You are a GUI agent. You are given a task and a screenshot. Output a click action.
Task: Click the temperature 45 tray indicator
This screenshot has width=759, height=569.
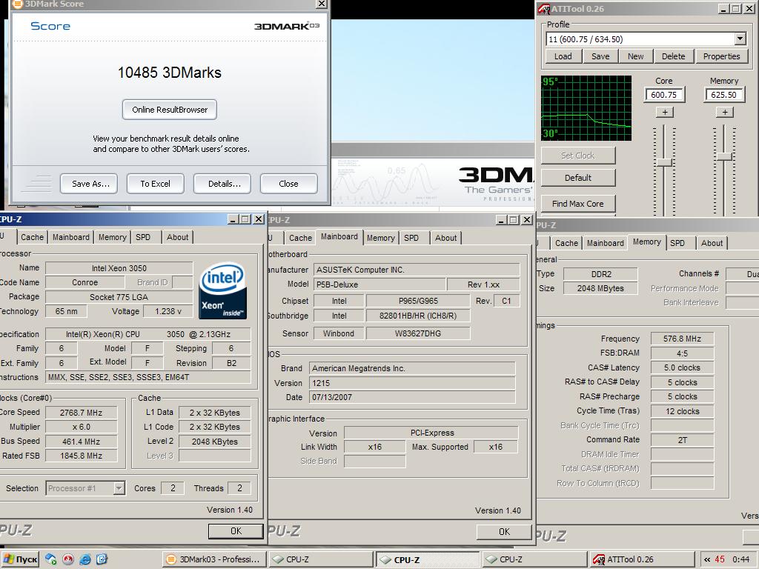pyautogui.click(x=720, y=559)
